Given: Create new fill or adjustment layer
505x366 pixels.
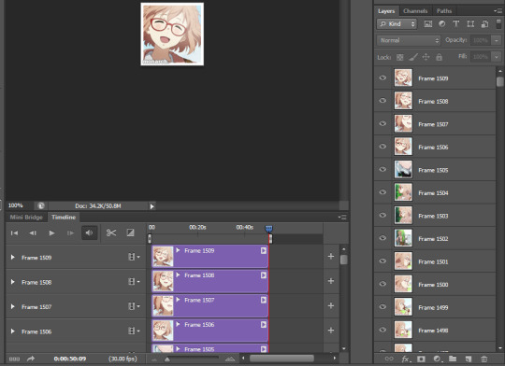Looking at the screenshot, I should (x=437, y=359).
